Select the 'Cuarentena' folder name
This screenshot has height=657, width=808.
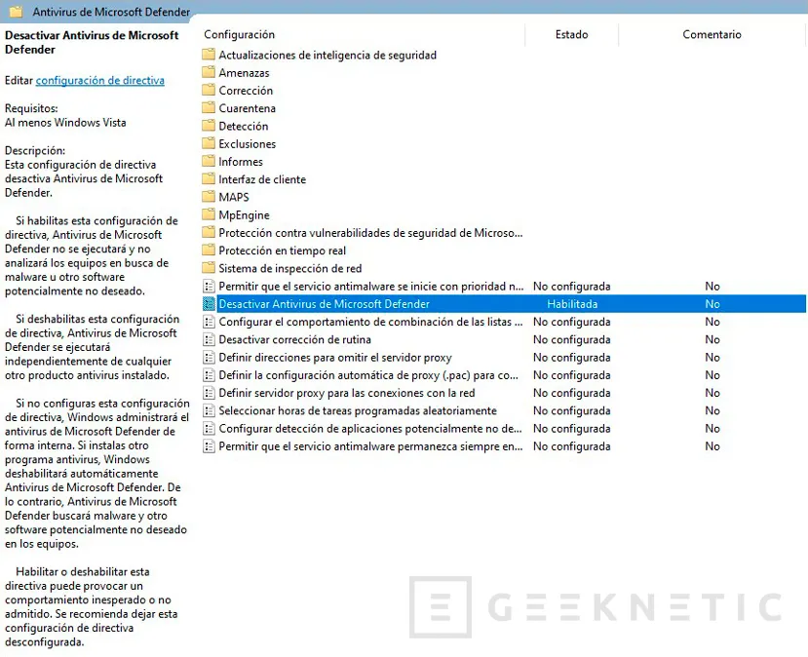pyautogui.click(x=247, y=108)
